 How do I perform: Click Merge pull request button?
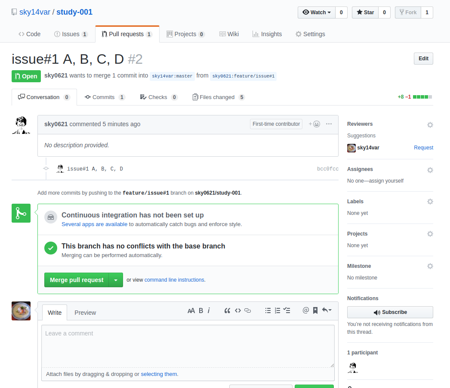pyautogui.click(x=77, y=280)
